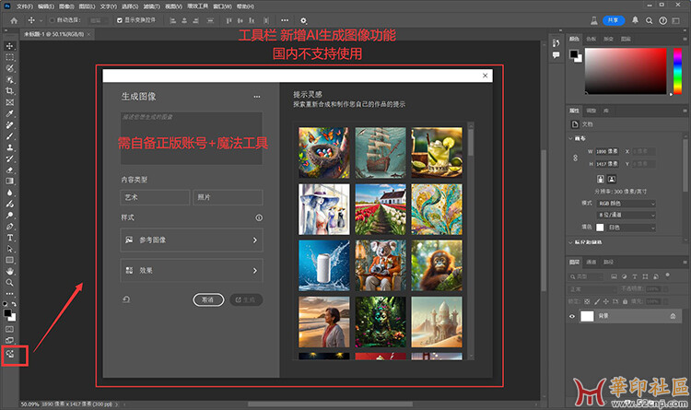This screenshot has width=691, height=410.
Task: Select the Brush tool
Action: click(10, 136)
